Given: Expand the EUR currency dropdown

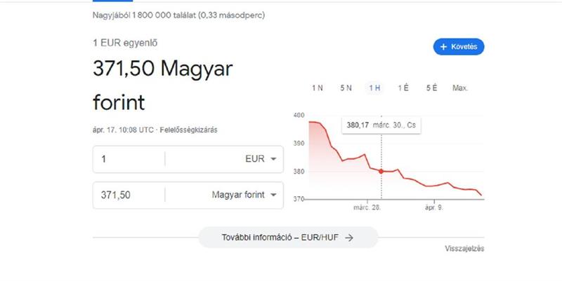Looking at the screenshot, I should point(273,159).
